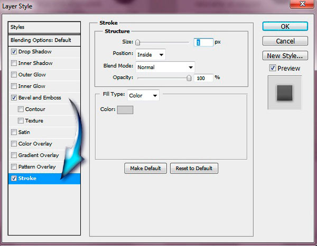Toggle the Drop Shadow checkbox

coord(14,52)
